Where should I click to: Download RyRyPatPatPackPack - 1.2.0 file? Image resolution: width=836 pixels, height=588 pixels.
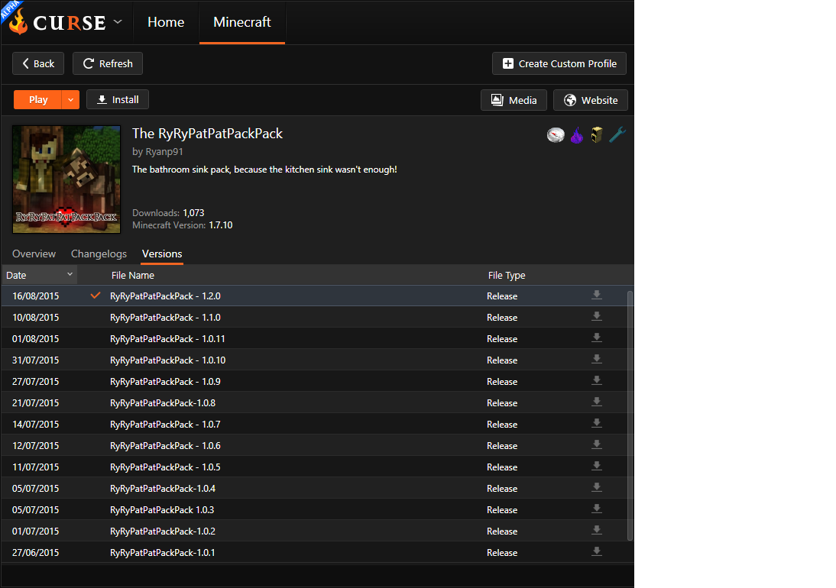coord(597,295)
